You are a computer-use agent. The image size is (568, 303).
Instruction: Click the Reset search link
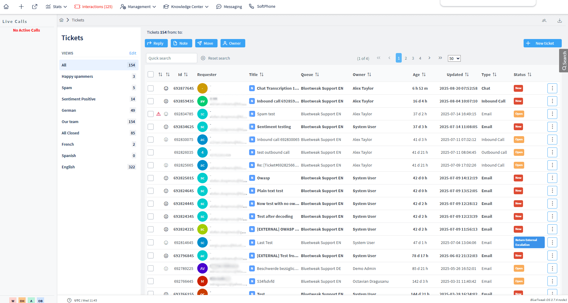point(219,58)
